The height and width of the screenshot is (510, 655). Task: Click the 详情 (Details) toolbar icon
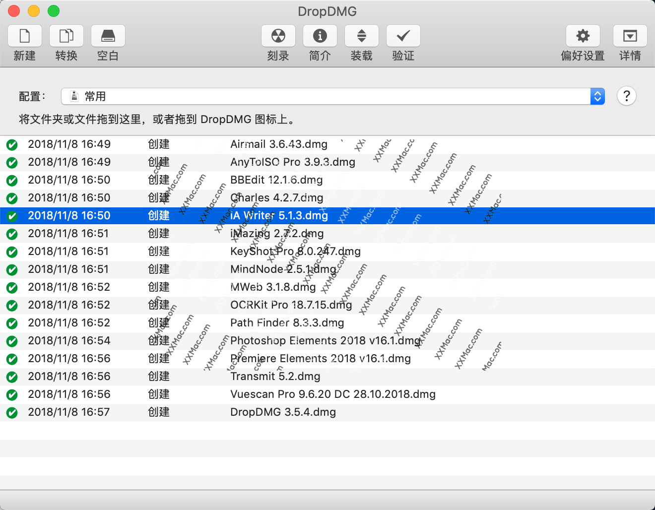(630, 36)
